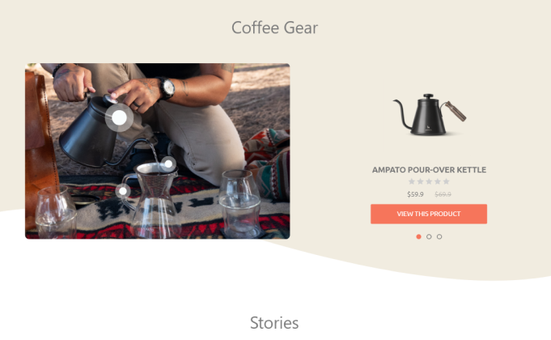This screenshot has width=551, height=340.
Task: Click the crossed-out $69.9 price
Action: [443, 194]
